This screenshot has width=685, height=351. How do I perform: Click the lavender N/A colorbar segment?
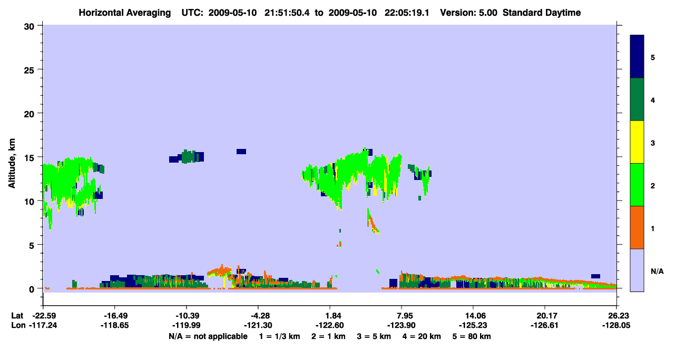coord(637,270)
